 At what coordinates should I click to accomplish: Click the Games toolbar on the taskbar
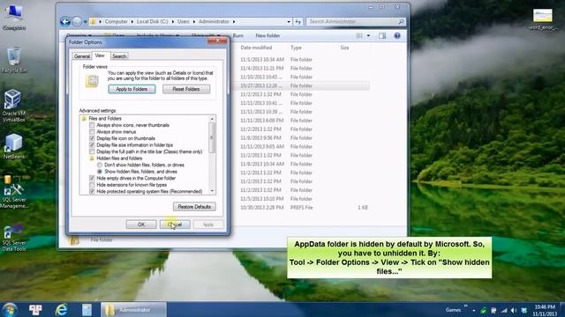[x=453, y=310]
